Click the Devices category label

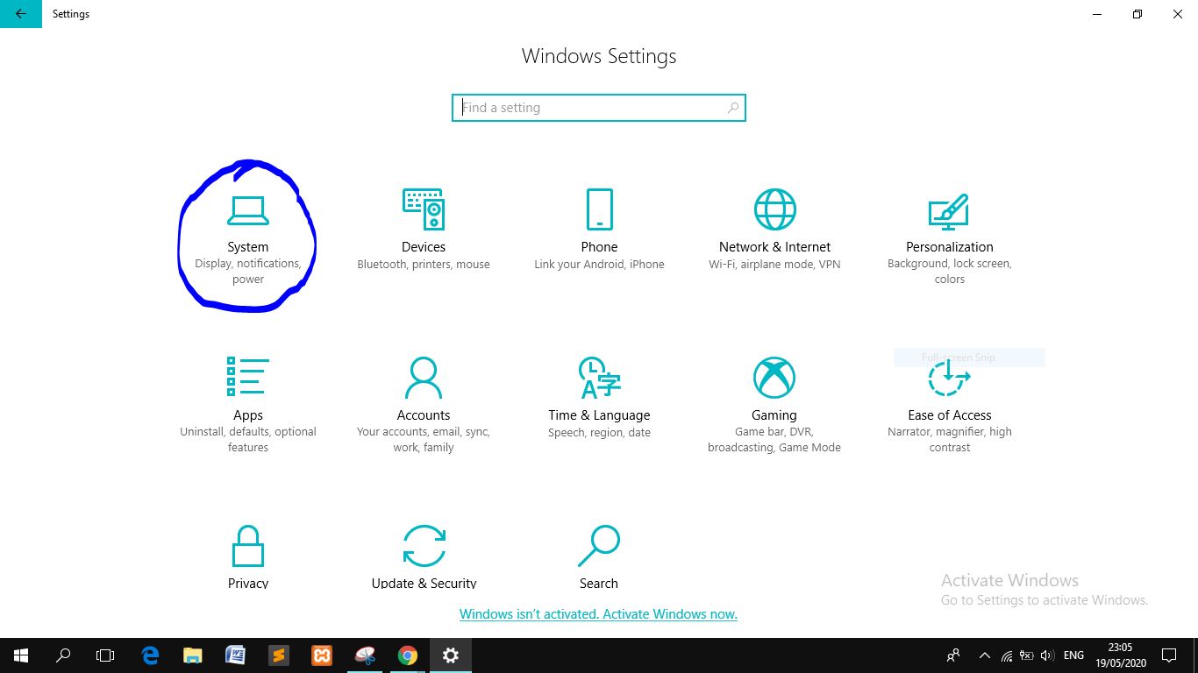pos(424,247)
